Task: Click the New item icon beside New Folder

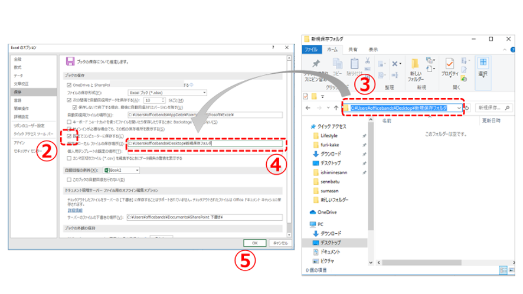Action: [x=430, y=60]
